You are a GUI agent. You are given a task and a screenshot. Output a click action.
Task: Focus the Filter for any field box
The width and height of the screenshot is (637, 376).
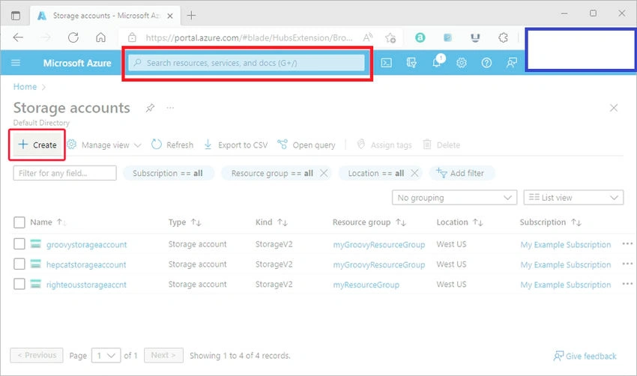64,173
